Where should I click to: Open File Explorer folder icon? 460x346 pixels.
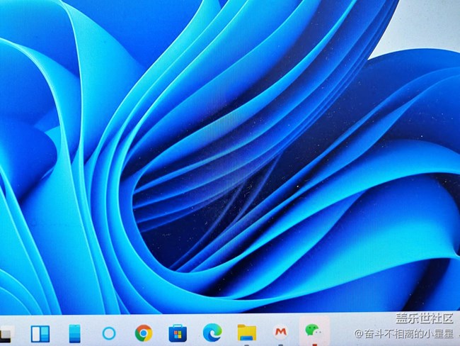pyautogui.click(x=246, y=333)
